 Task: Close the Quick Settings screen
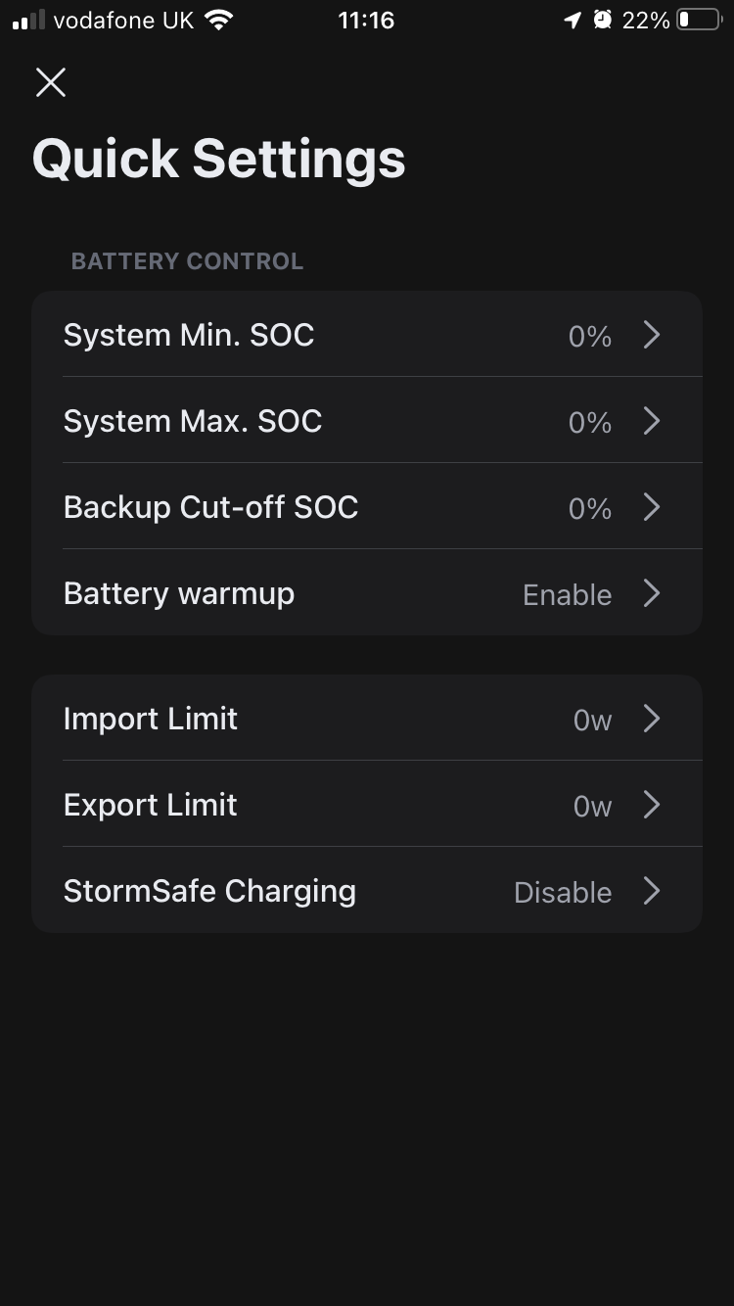click(x=51, y=83)
